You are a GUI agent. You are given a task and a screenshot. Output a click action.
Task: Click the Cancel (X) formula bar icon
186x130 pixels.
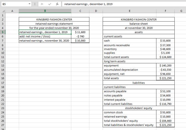click(x=42, y=4)
